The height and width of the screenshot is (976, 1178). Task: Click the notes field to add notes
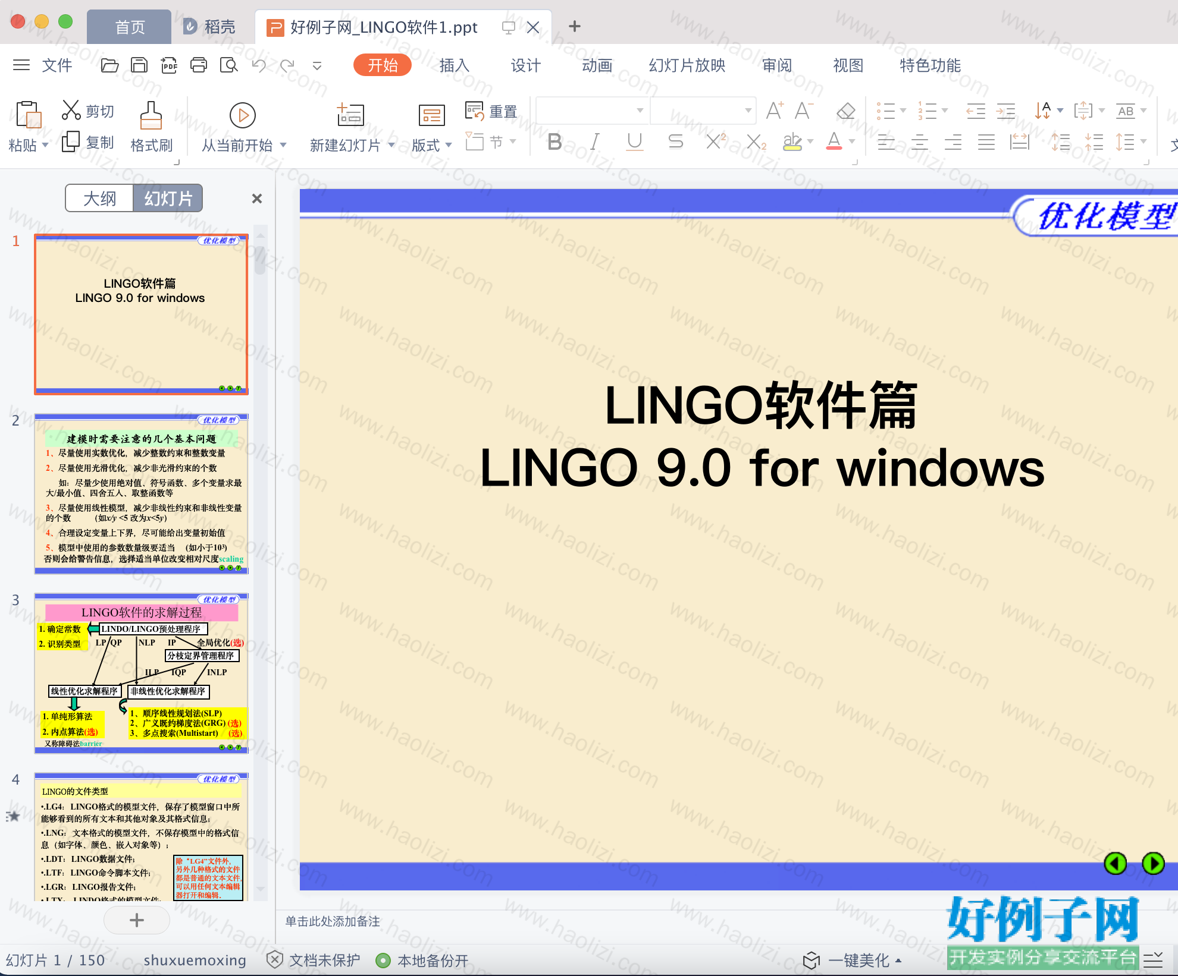pyautogui.click(x=333, y=921)
